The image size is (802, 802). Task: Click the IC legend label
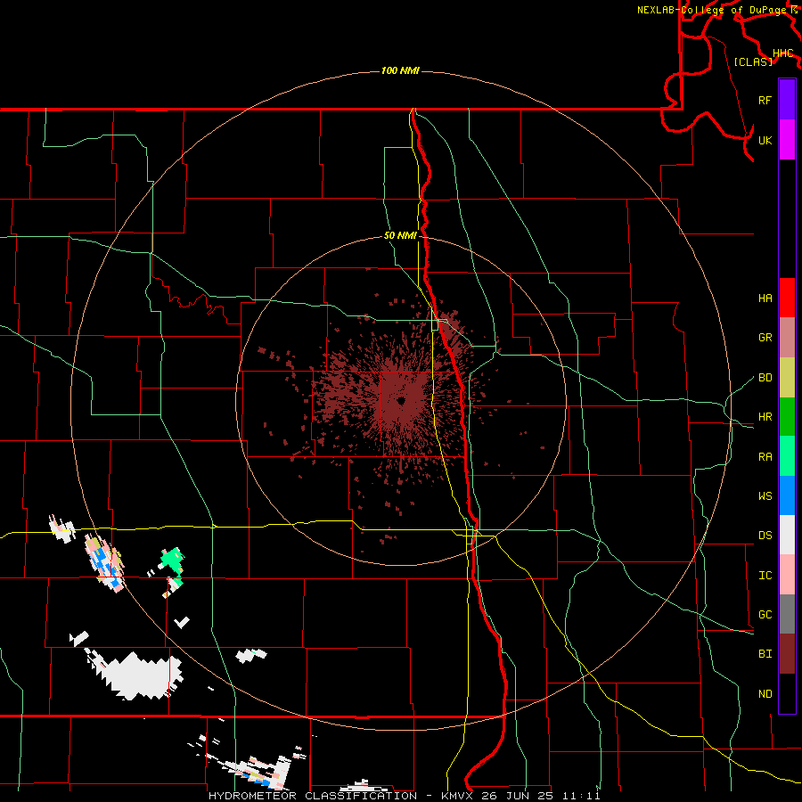pyautogui.click(x=765, y=576)
